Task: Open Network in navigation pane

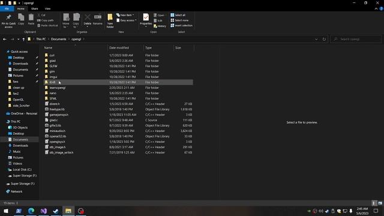Action: pyautogui.click(x=16, y=191)
